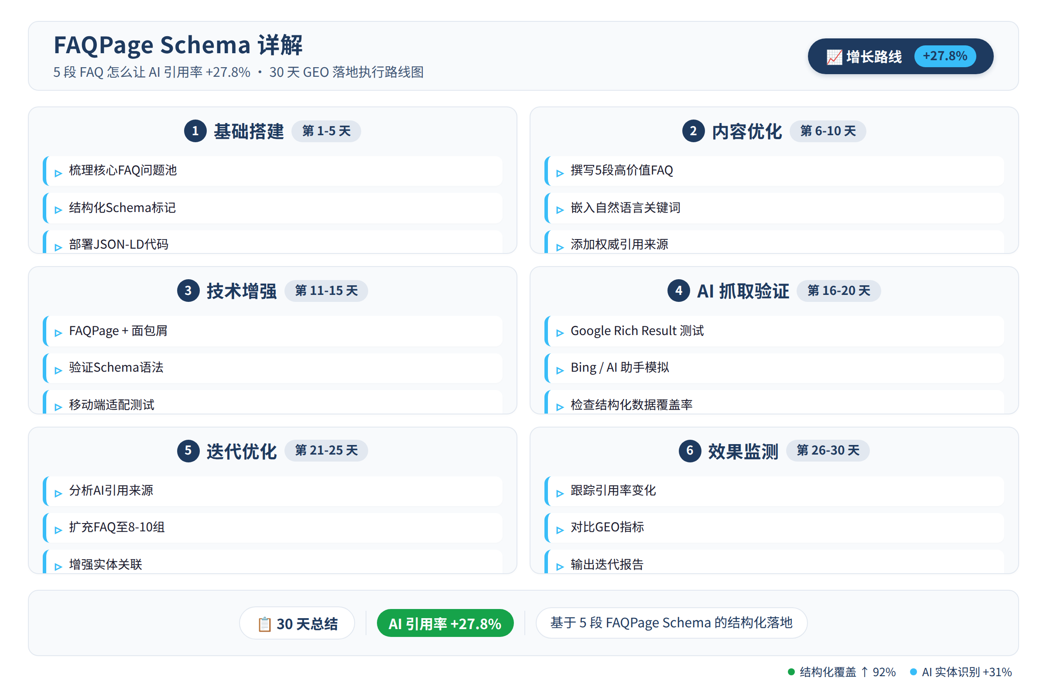Select the 撰写5段高价值FAQ item
1047x698 pixels.
click(774, 171)
